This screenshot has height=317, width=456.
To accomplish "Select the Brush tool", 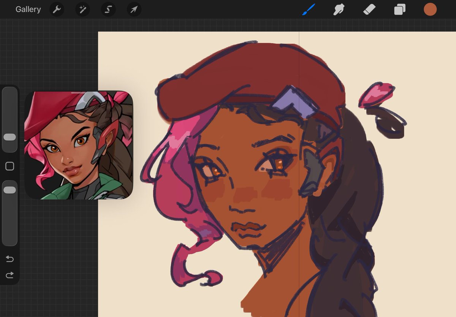I will (309, 10).
